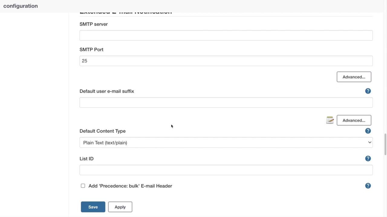Open help for 'Precedence: bulk' header option

click(x=368, y=186)
